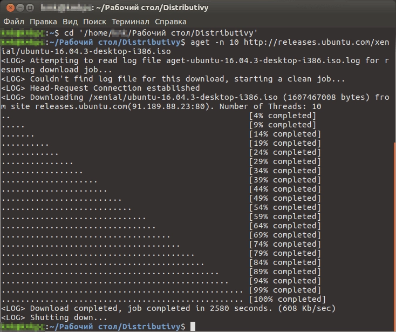The height and width of the screenshot is (332, 396).
Task: Click the terminal cursor at the prompt
Action: [x=193, y=327]
